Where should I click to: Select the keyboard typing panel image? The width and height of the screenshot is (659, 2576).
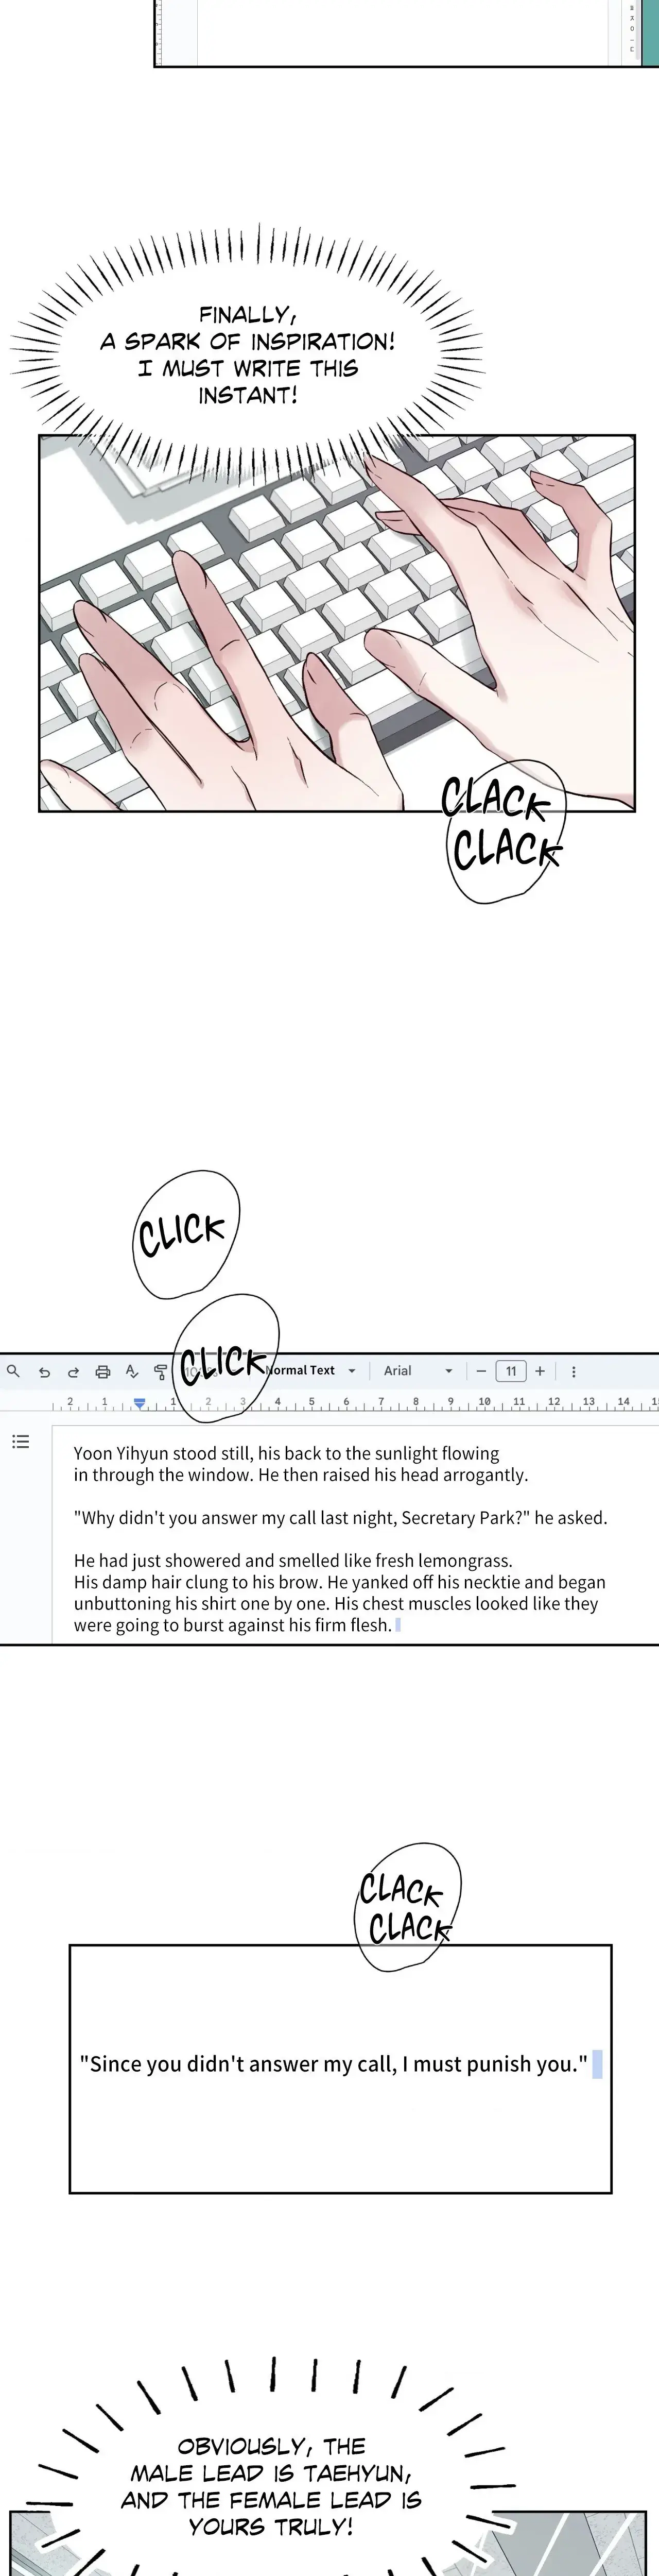point(337,623)
